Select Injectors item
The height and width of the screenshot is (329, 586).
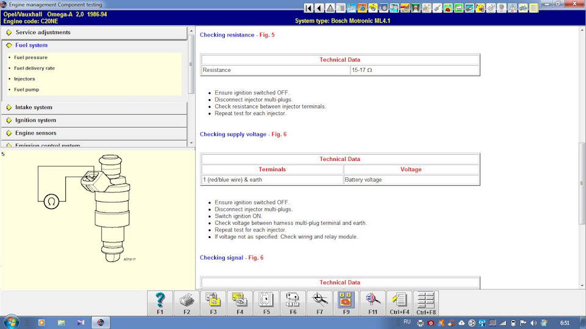click(x=24, y=79)
